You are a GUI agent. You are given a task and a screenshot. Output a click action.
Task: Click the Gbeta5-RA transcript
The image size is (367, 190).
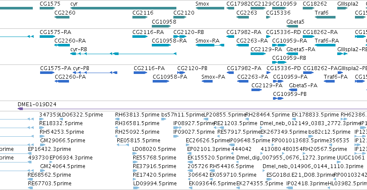point(292,54)
